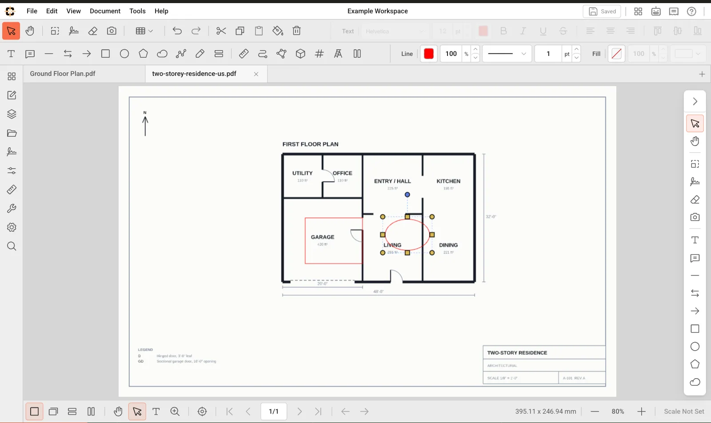This screenshot has height=423, width=711.
Task: Select the Count hash tool
Action: click(319, 54)
